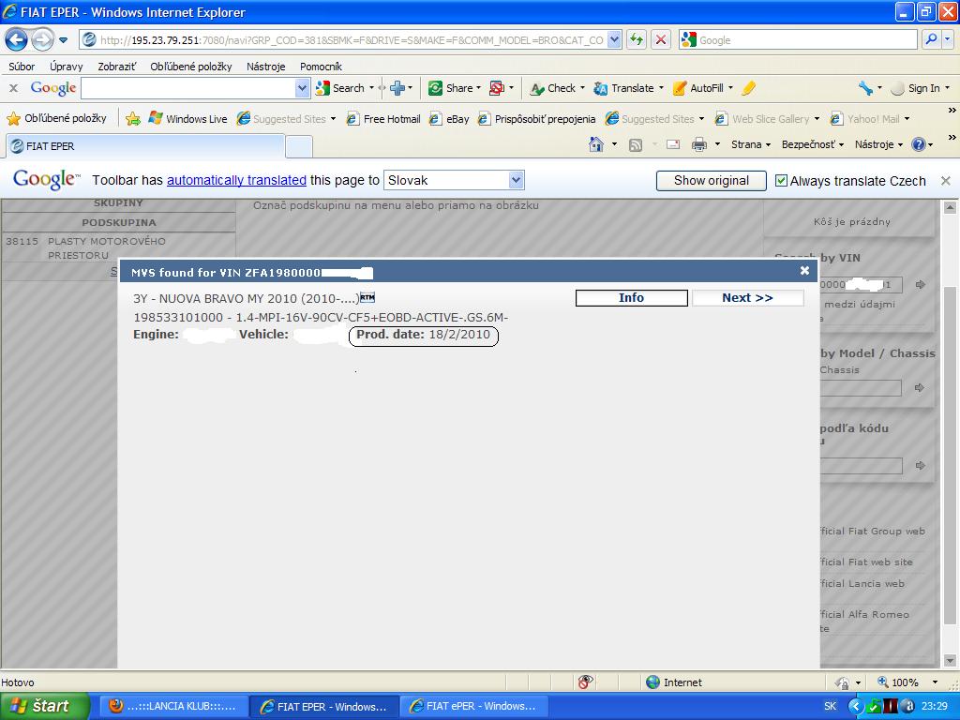Image resolution: width=960 pixels, height=720 pixels.
Task: Click the Refresh page icon
Action: (x=637, y=39)
